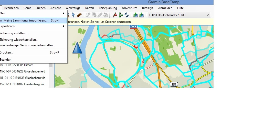
Task: Click the red flag waypoint tool
Action: (115, 15)
